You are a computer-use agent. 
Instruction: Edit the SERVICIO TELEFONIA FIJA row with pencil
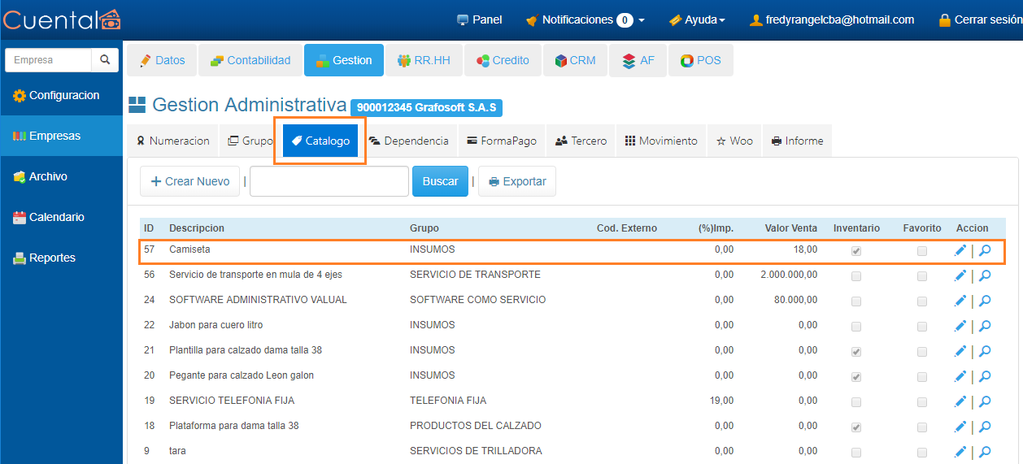point(960,401)
